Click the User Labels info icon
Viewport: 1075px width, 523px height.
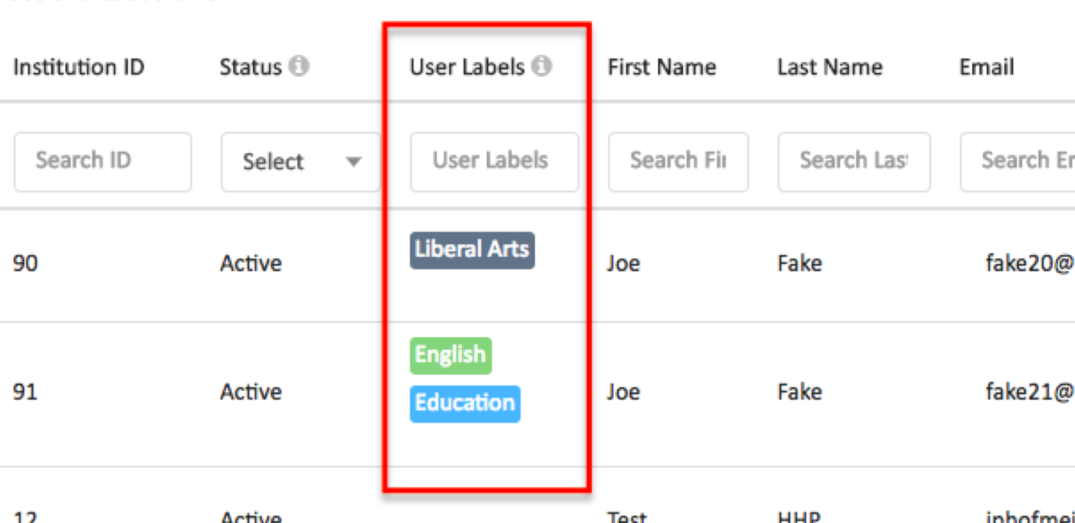[x=541, y=66]
